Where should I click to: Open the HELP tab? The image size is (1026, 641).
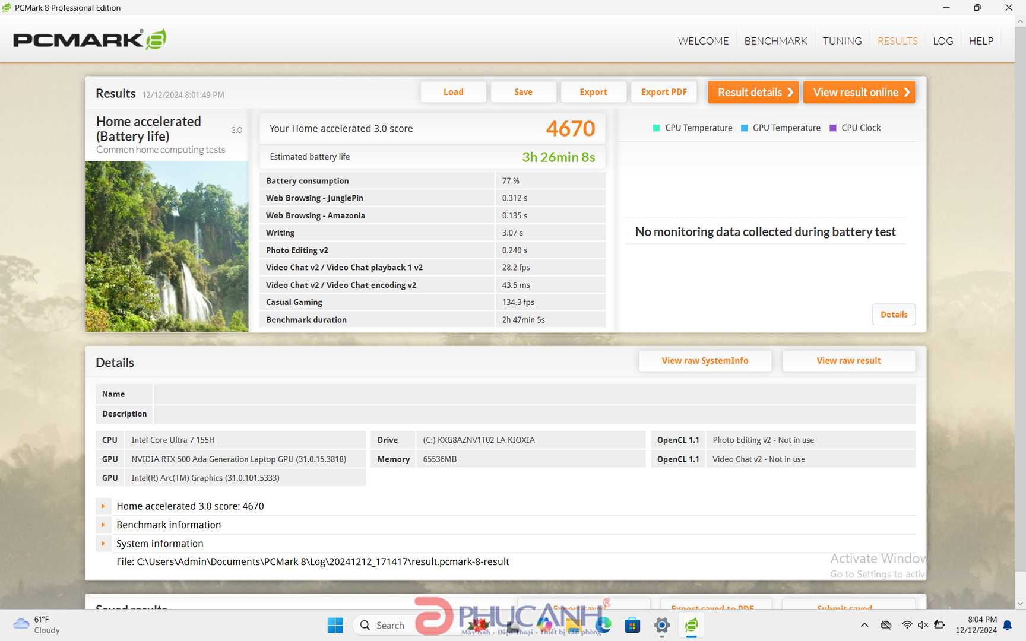981,41
